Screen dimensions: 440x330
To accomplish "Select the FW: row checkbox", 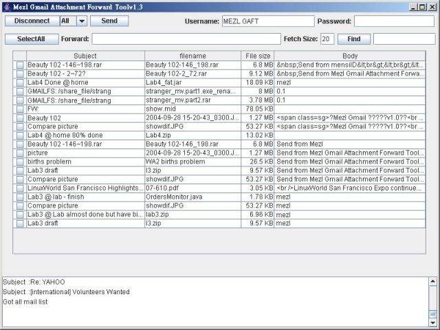I will pyautogui.click(x=20, y=109).
